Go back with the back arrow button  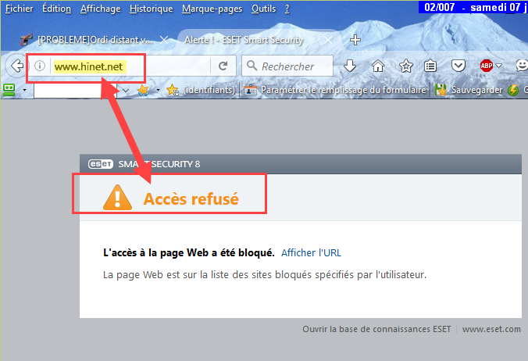click(16, 66)
